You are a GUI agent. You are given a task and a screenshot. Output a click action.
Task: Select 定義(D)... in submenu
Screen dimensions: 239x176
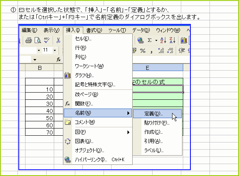pos(157,114)
